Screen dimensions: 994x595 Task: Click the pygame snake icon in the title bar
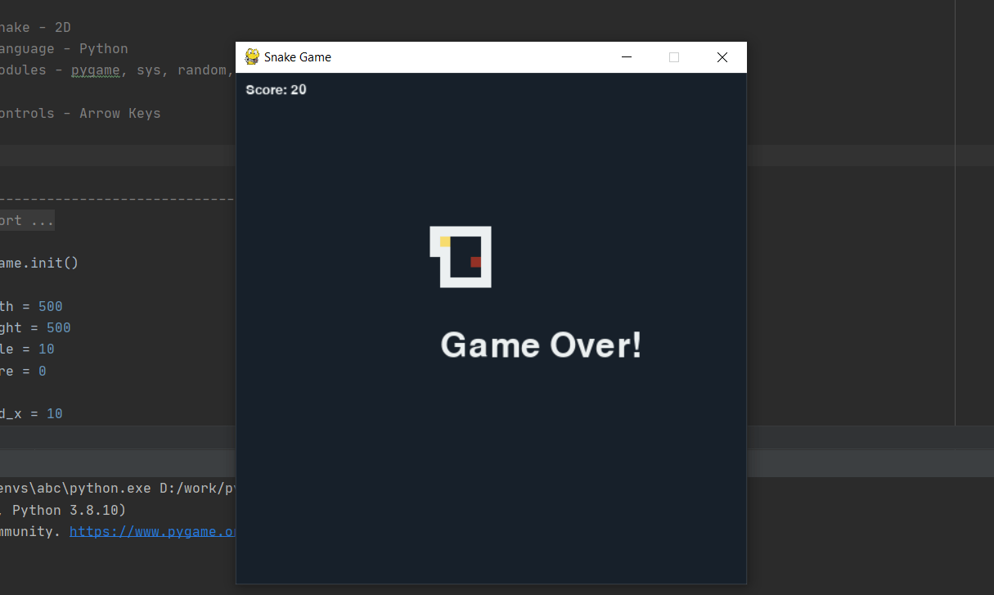tap(251, 56)
